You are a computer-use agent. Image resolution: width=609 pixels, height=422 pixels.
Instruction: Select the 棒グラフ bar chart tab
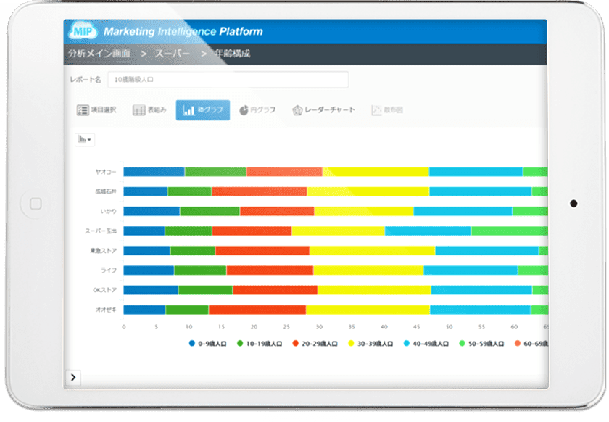pos(203,110)
